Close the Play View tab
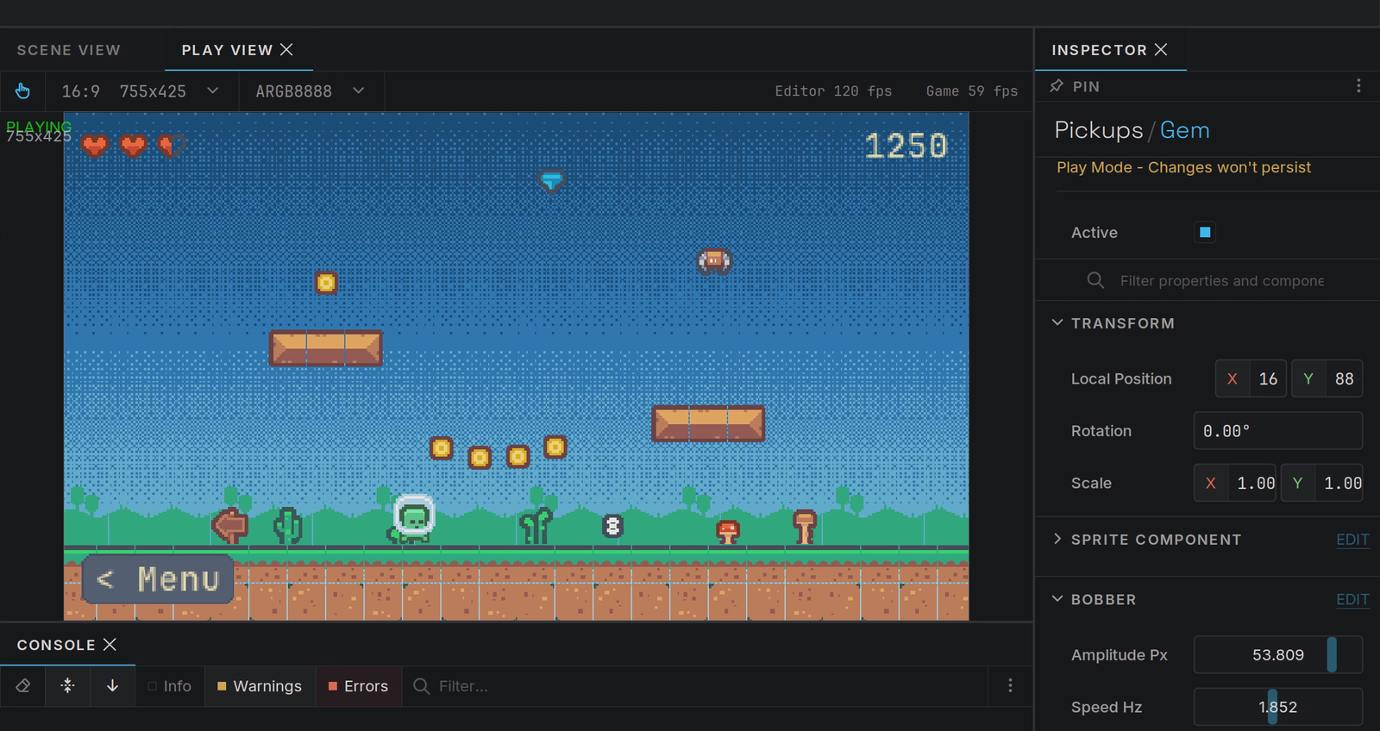Viewport: 1380px width, 731px height. pos(286,50)
